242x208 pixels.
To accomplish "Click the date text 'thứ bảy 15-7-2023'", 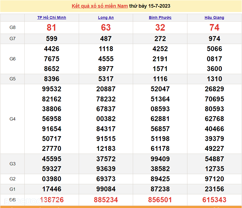I will coord(150,6).
